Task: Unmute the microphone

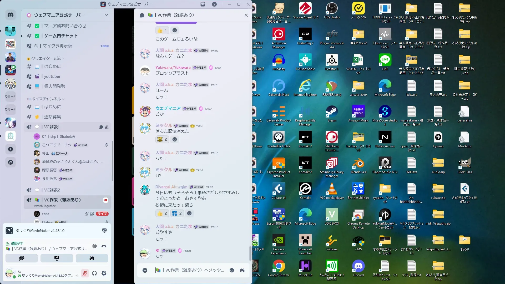Action: click(85, 273)
